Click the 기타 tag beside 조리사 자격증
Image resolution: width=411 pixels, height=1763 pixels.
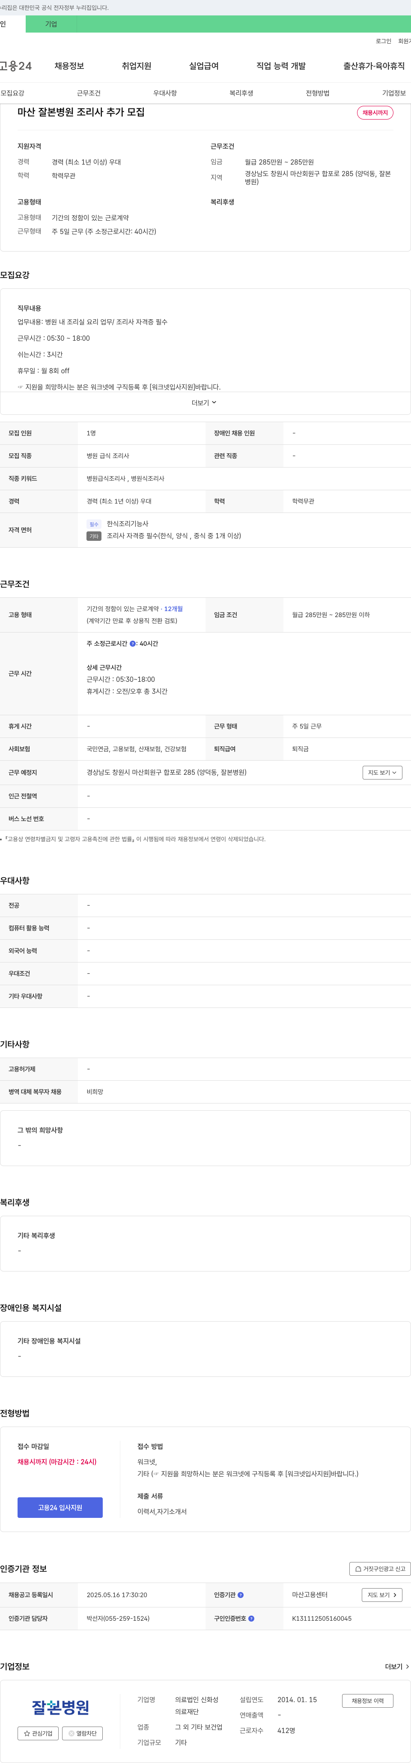[94, 536]
